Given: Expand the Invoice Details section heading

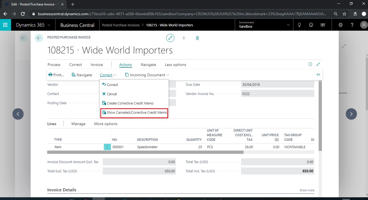Looking at the screenshot, I should point(62,190).
